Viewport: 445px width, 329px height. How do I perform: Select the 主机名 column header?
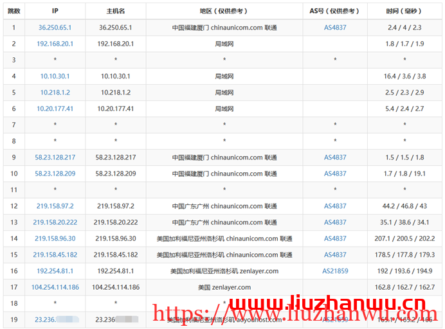click(116, 11)
